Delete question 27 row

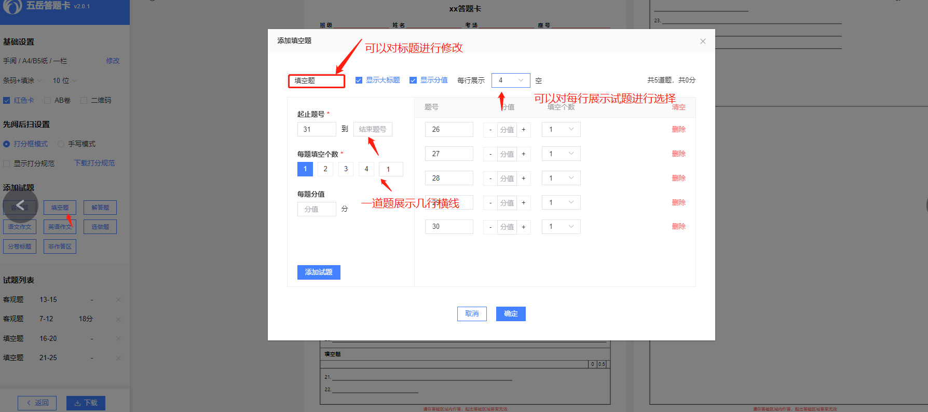(679, 154)
